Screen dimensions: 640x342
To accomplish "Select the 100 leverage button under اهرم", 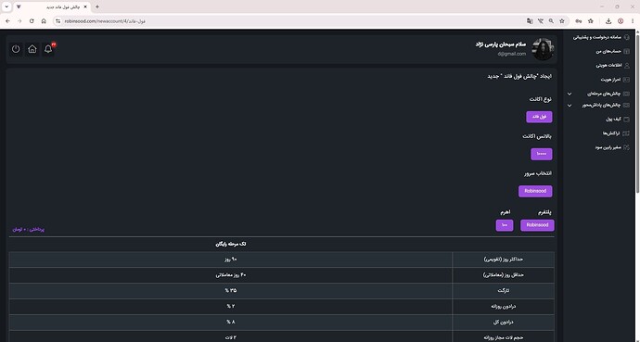I will (x=505, y=225).
